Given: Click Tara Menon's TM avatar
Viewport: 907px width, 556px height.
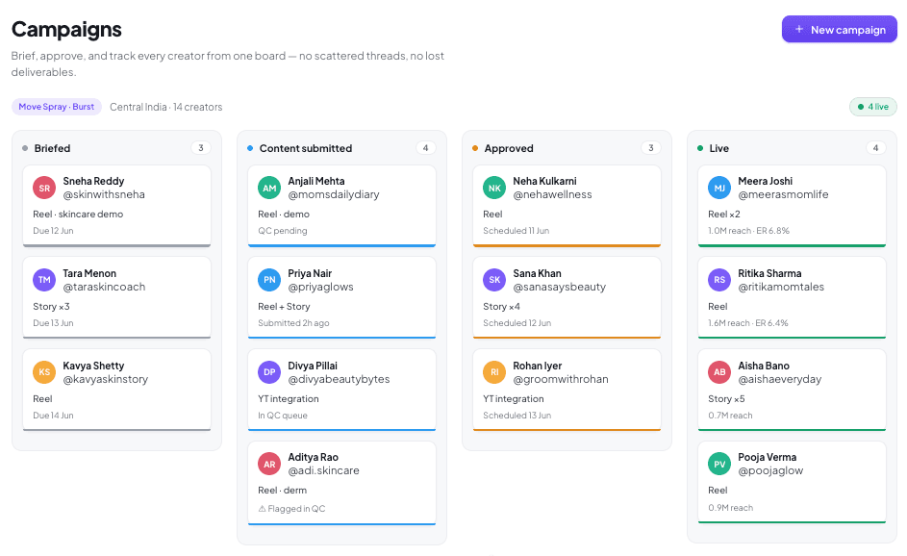Looking at the screenshot, I should pos(44,280).
